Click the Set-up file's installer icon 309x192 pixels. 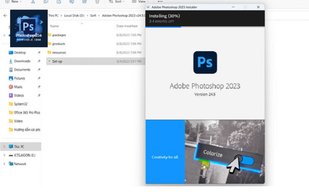pyautogui.click(x=49, y=61)
